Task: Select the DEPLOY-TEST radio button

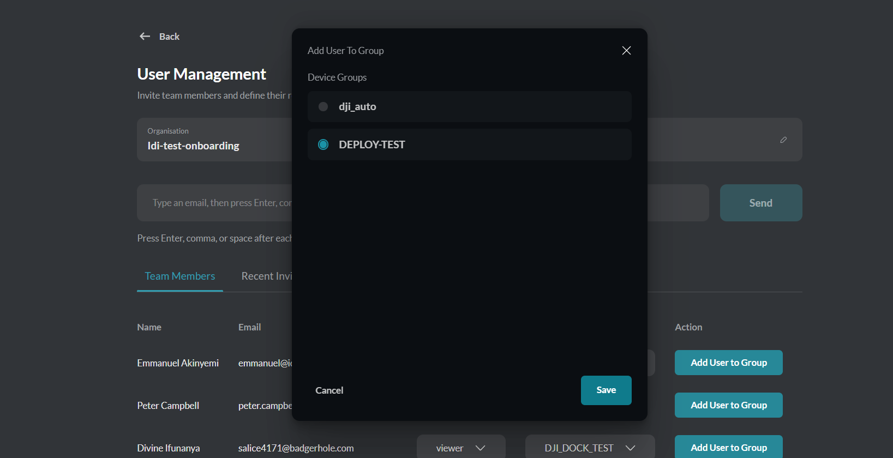Action: (323, 144)
